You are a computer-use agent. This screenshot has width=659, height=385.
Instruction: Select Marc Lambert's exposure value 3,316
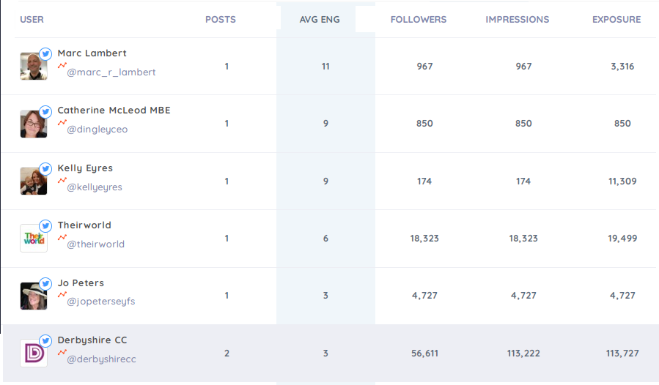(622, 67)
